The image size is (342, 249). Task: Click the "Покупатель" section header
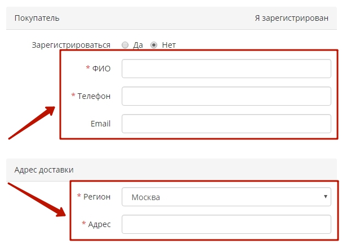tap(37, 18)
